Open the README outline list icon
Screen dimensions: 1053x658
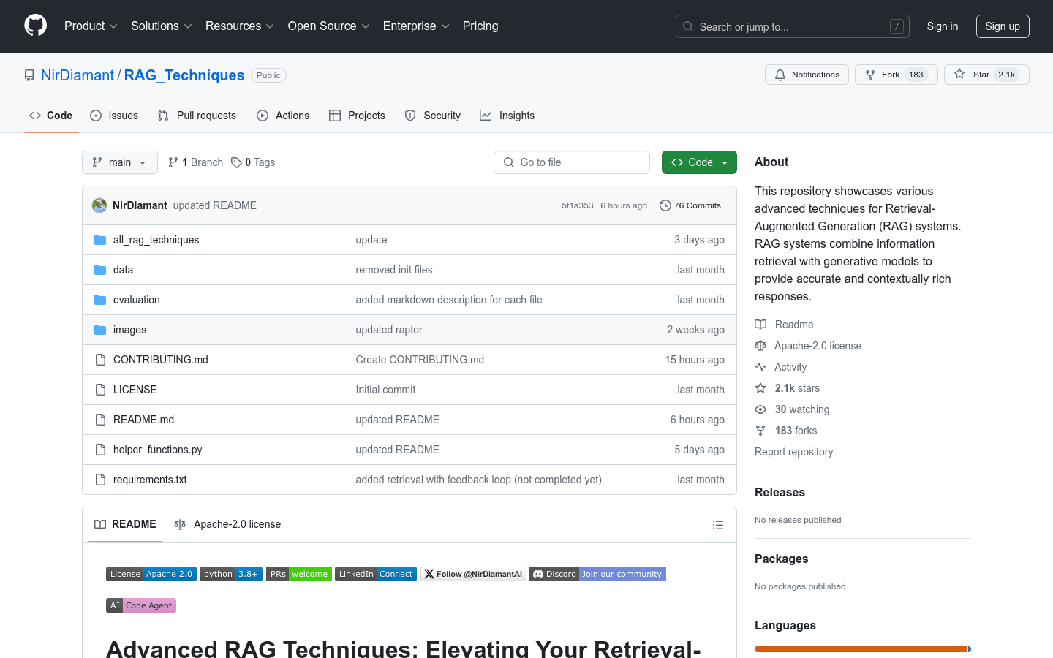[718, 525]
